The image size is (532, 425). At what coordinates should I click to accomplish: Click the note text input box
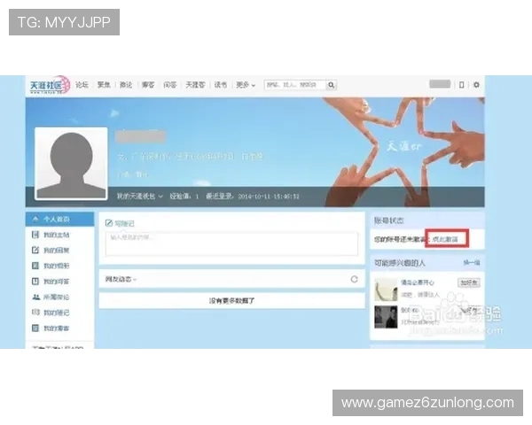[231, 244]
